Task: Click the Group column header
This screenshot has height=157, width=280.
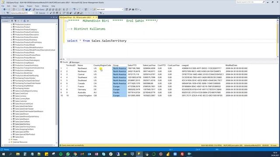Action: pyautogui.click(x=115, y=65)
